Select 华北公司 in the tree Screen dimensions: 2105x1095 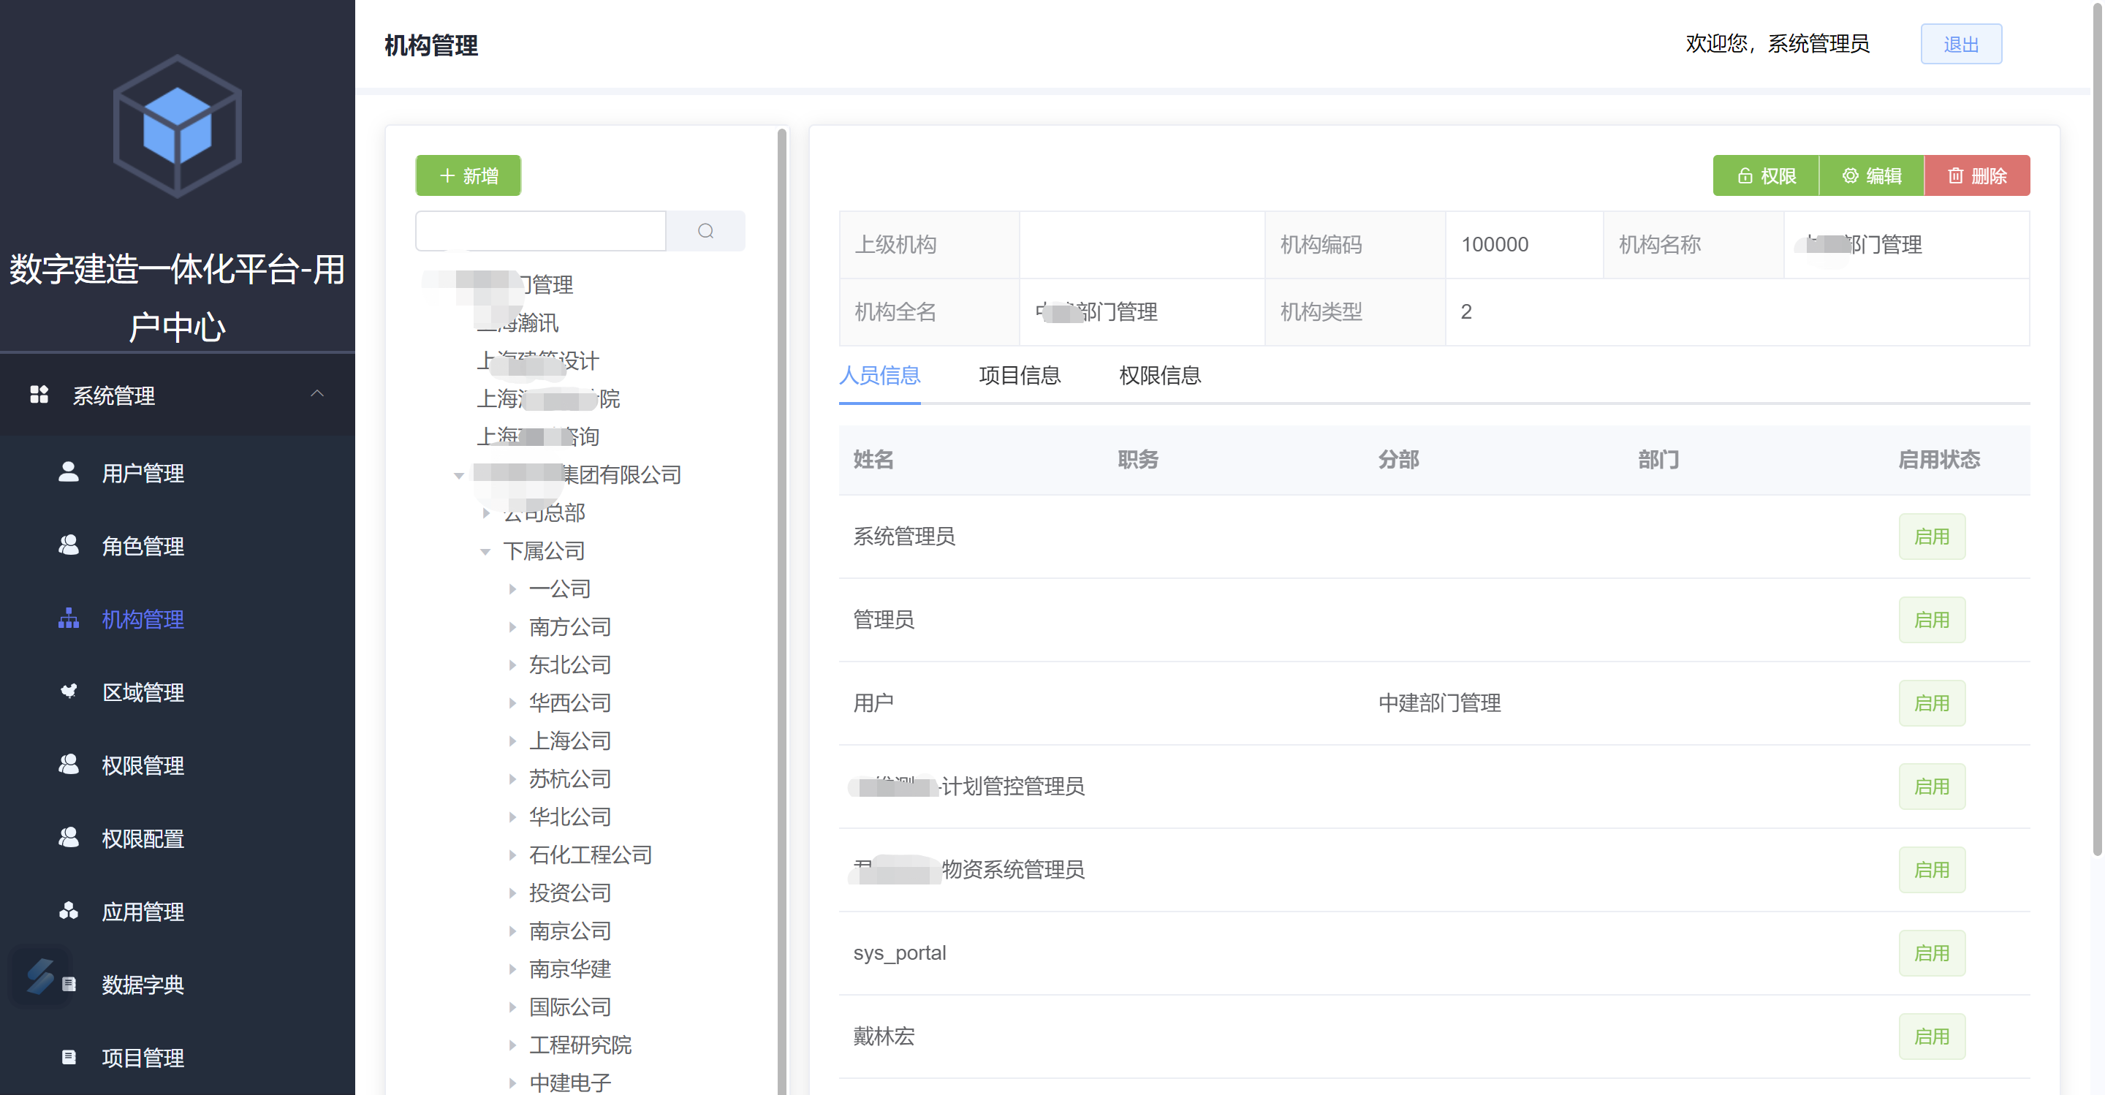(x=569, y=817)
